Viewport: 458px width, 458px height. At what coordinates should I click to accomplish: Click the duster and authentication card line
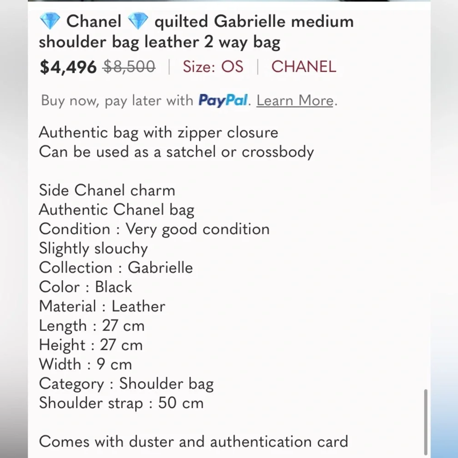[x=194, y=442]
